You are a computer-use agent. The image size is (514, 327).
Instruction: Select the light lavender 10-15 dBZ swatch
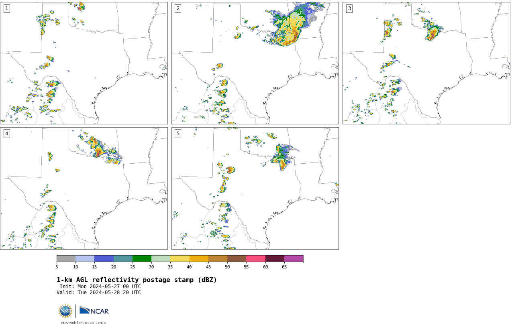click(85, 258)
